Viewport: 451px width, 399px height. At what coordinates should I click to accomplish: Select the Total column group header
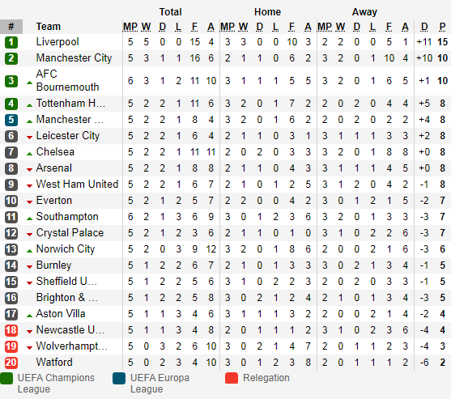tap(171, 12)
